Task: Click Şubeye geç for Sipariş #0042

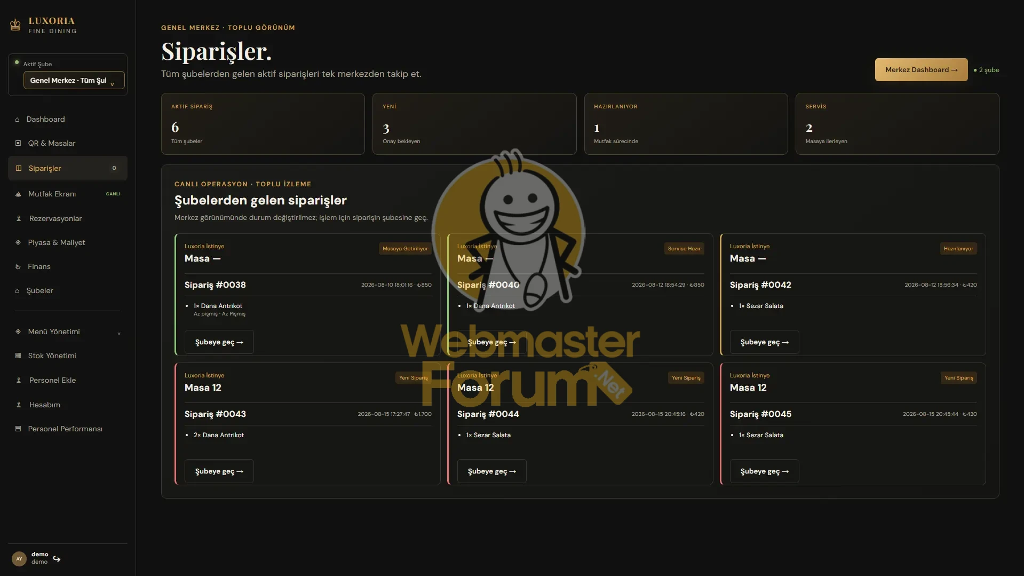Action: click(764, 342)
